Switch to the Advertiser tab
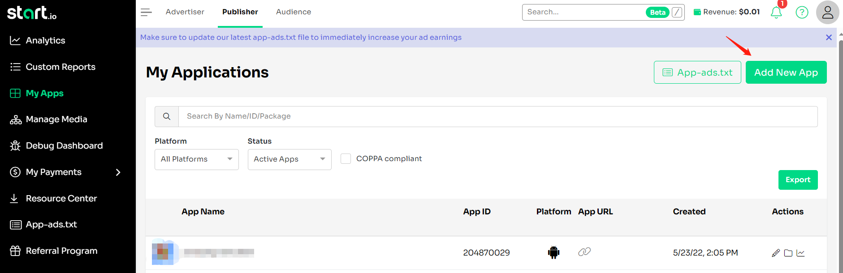843x273 pixels. click(185, 12)
